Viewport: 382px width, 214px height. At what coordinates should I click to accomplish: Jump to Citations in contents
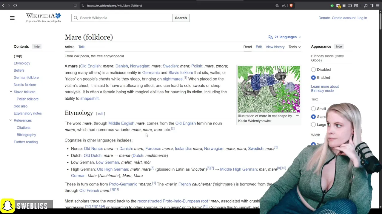pyautogui.click(x=23, y=128)
